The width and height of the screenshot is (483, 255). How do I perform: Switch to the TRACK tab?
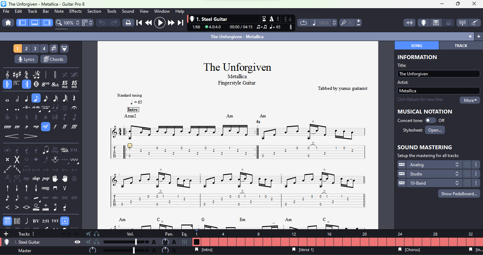(461, 46)
